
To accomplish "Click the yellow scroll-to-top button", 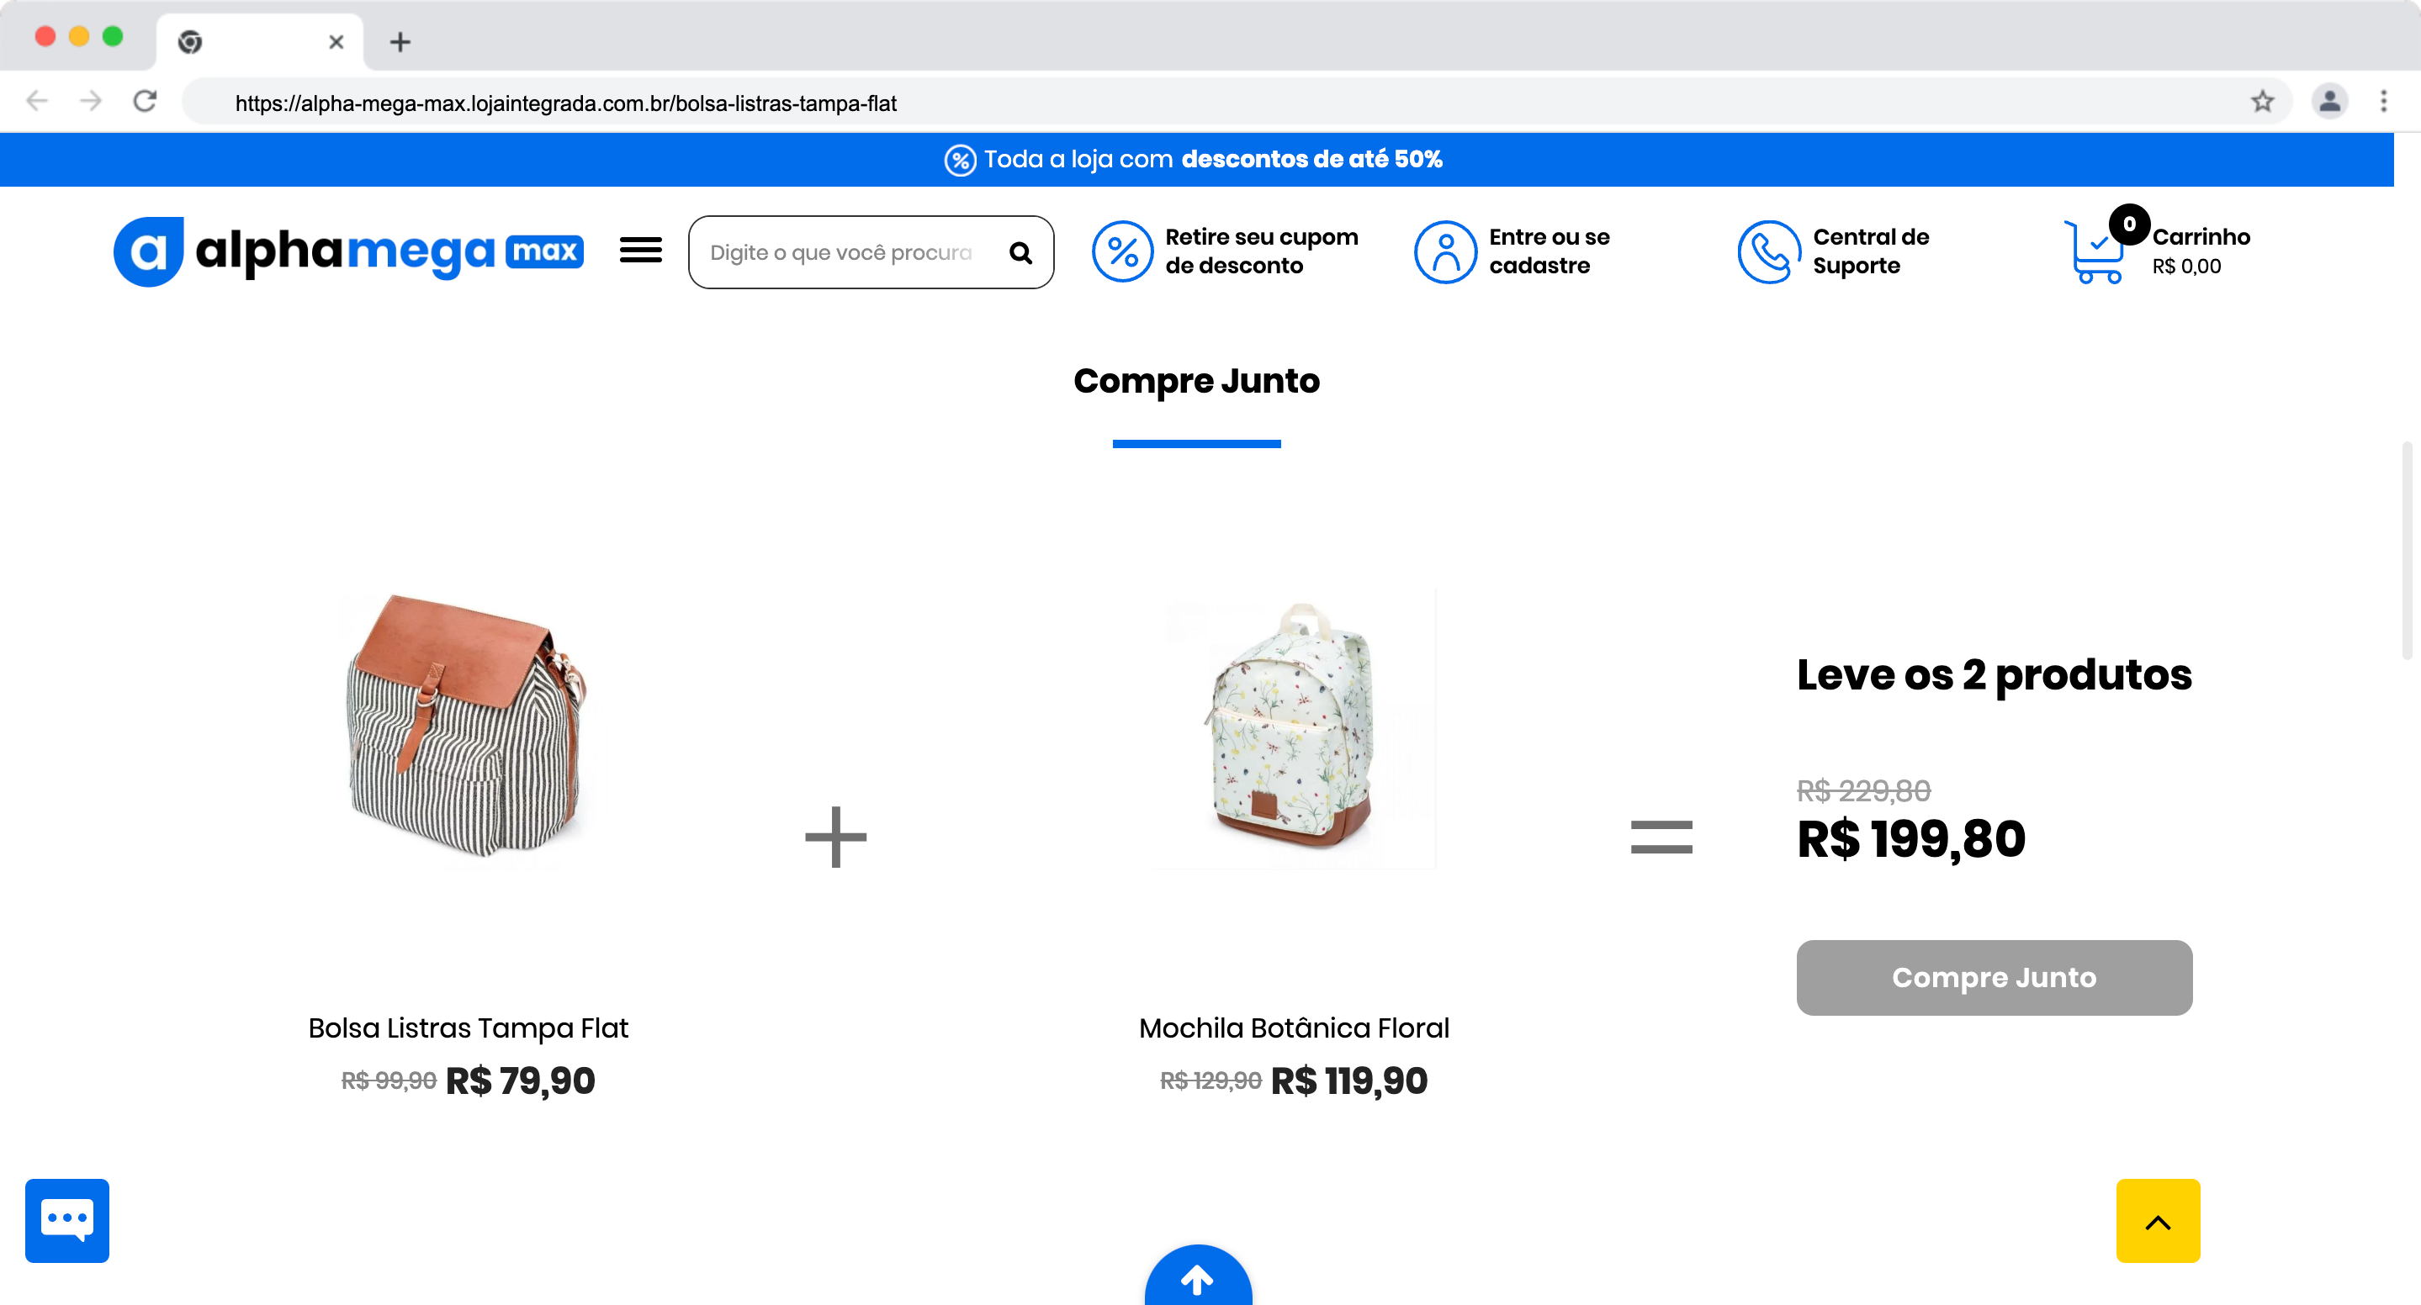I will tap(2157, 1219).
